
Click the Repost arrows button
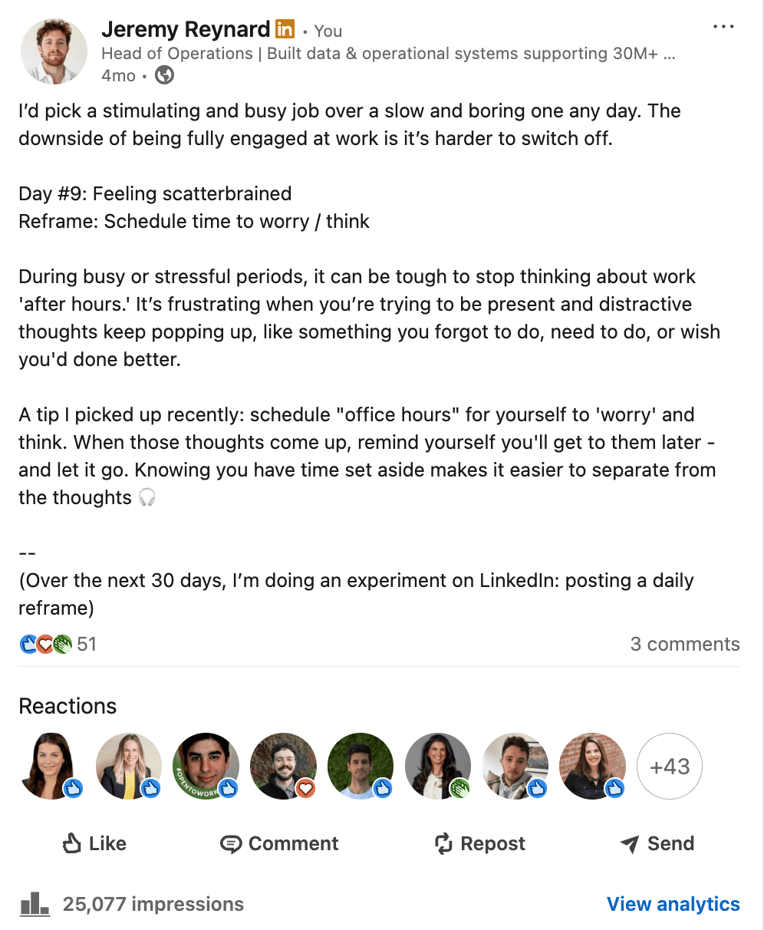(x=479, y=843)
